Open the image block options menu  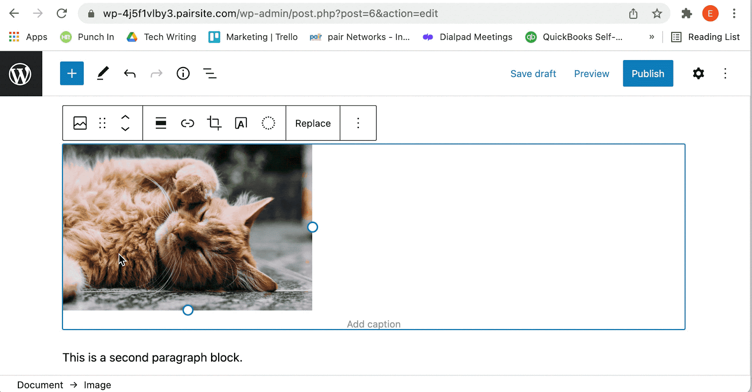tap(358, 123)
